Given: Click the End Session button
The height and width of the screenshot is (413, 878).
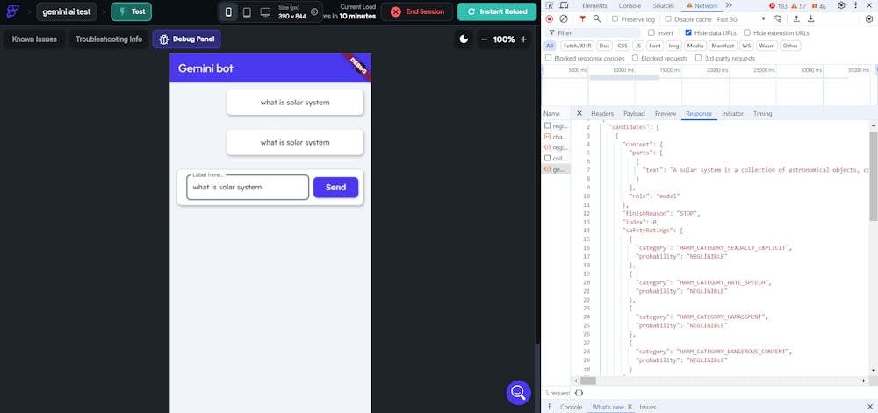Looking at the screenshot, I should click(417, 11).
